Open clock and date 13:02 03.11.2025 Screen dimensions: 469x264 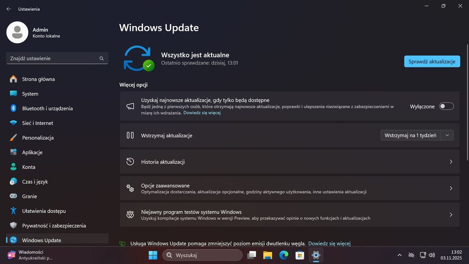(451, 255)
